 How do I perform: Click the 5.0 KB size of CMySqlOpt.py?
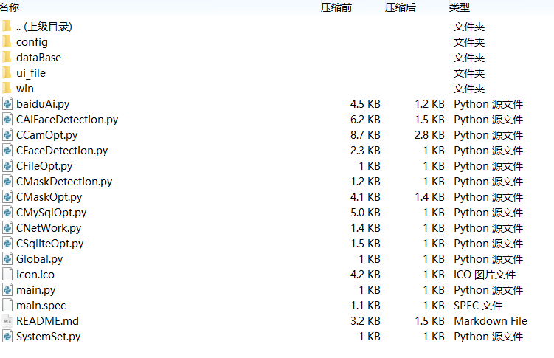tap(365, 213)
